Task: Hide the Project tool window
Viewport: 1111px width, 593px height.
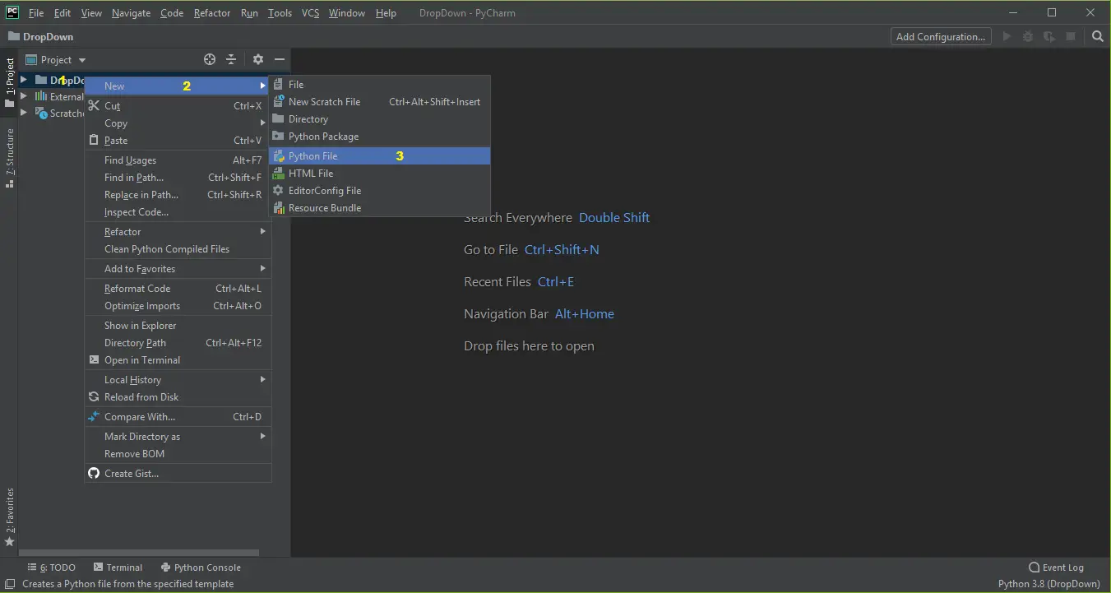Action: click(279, 59)
